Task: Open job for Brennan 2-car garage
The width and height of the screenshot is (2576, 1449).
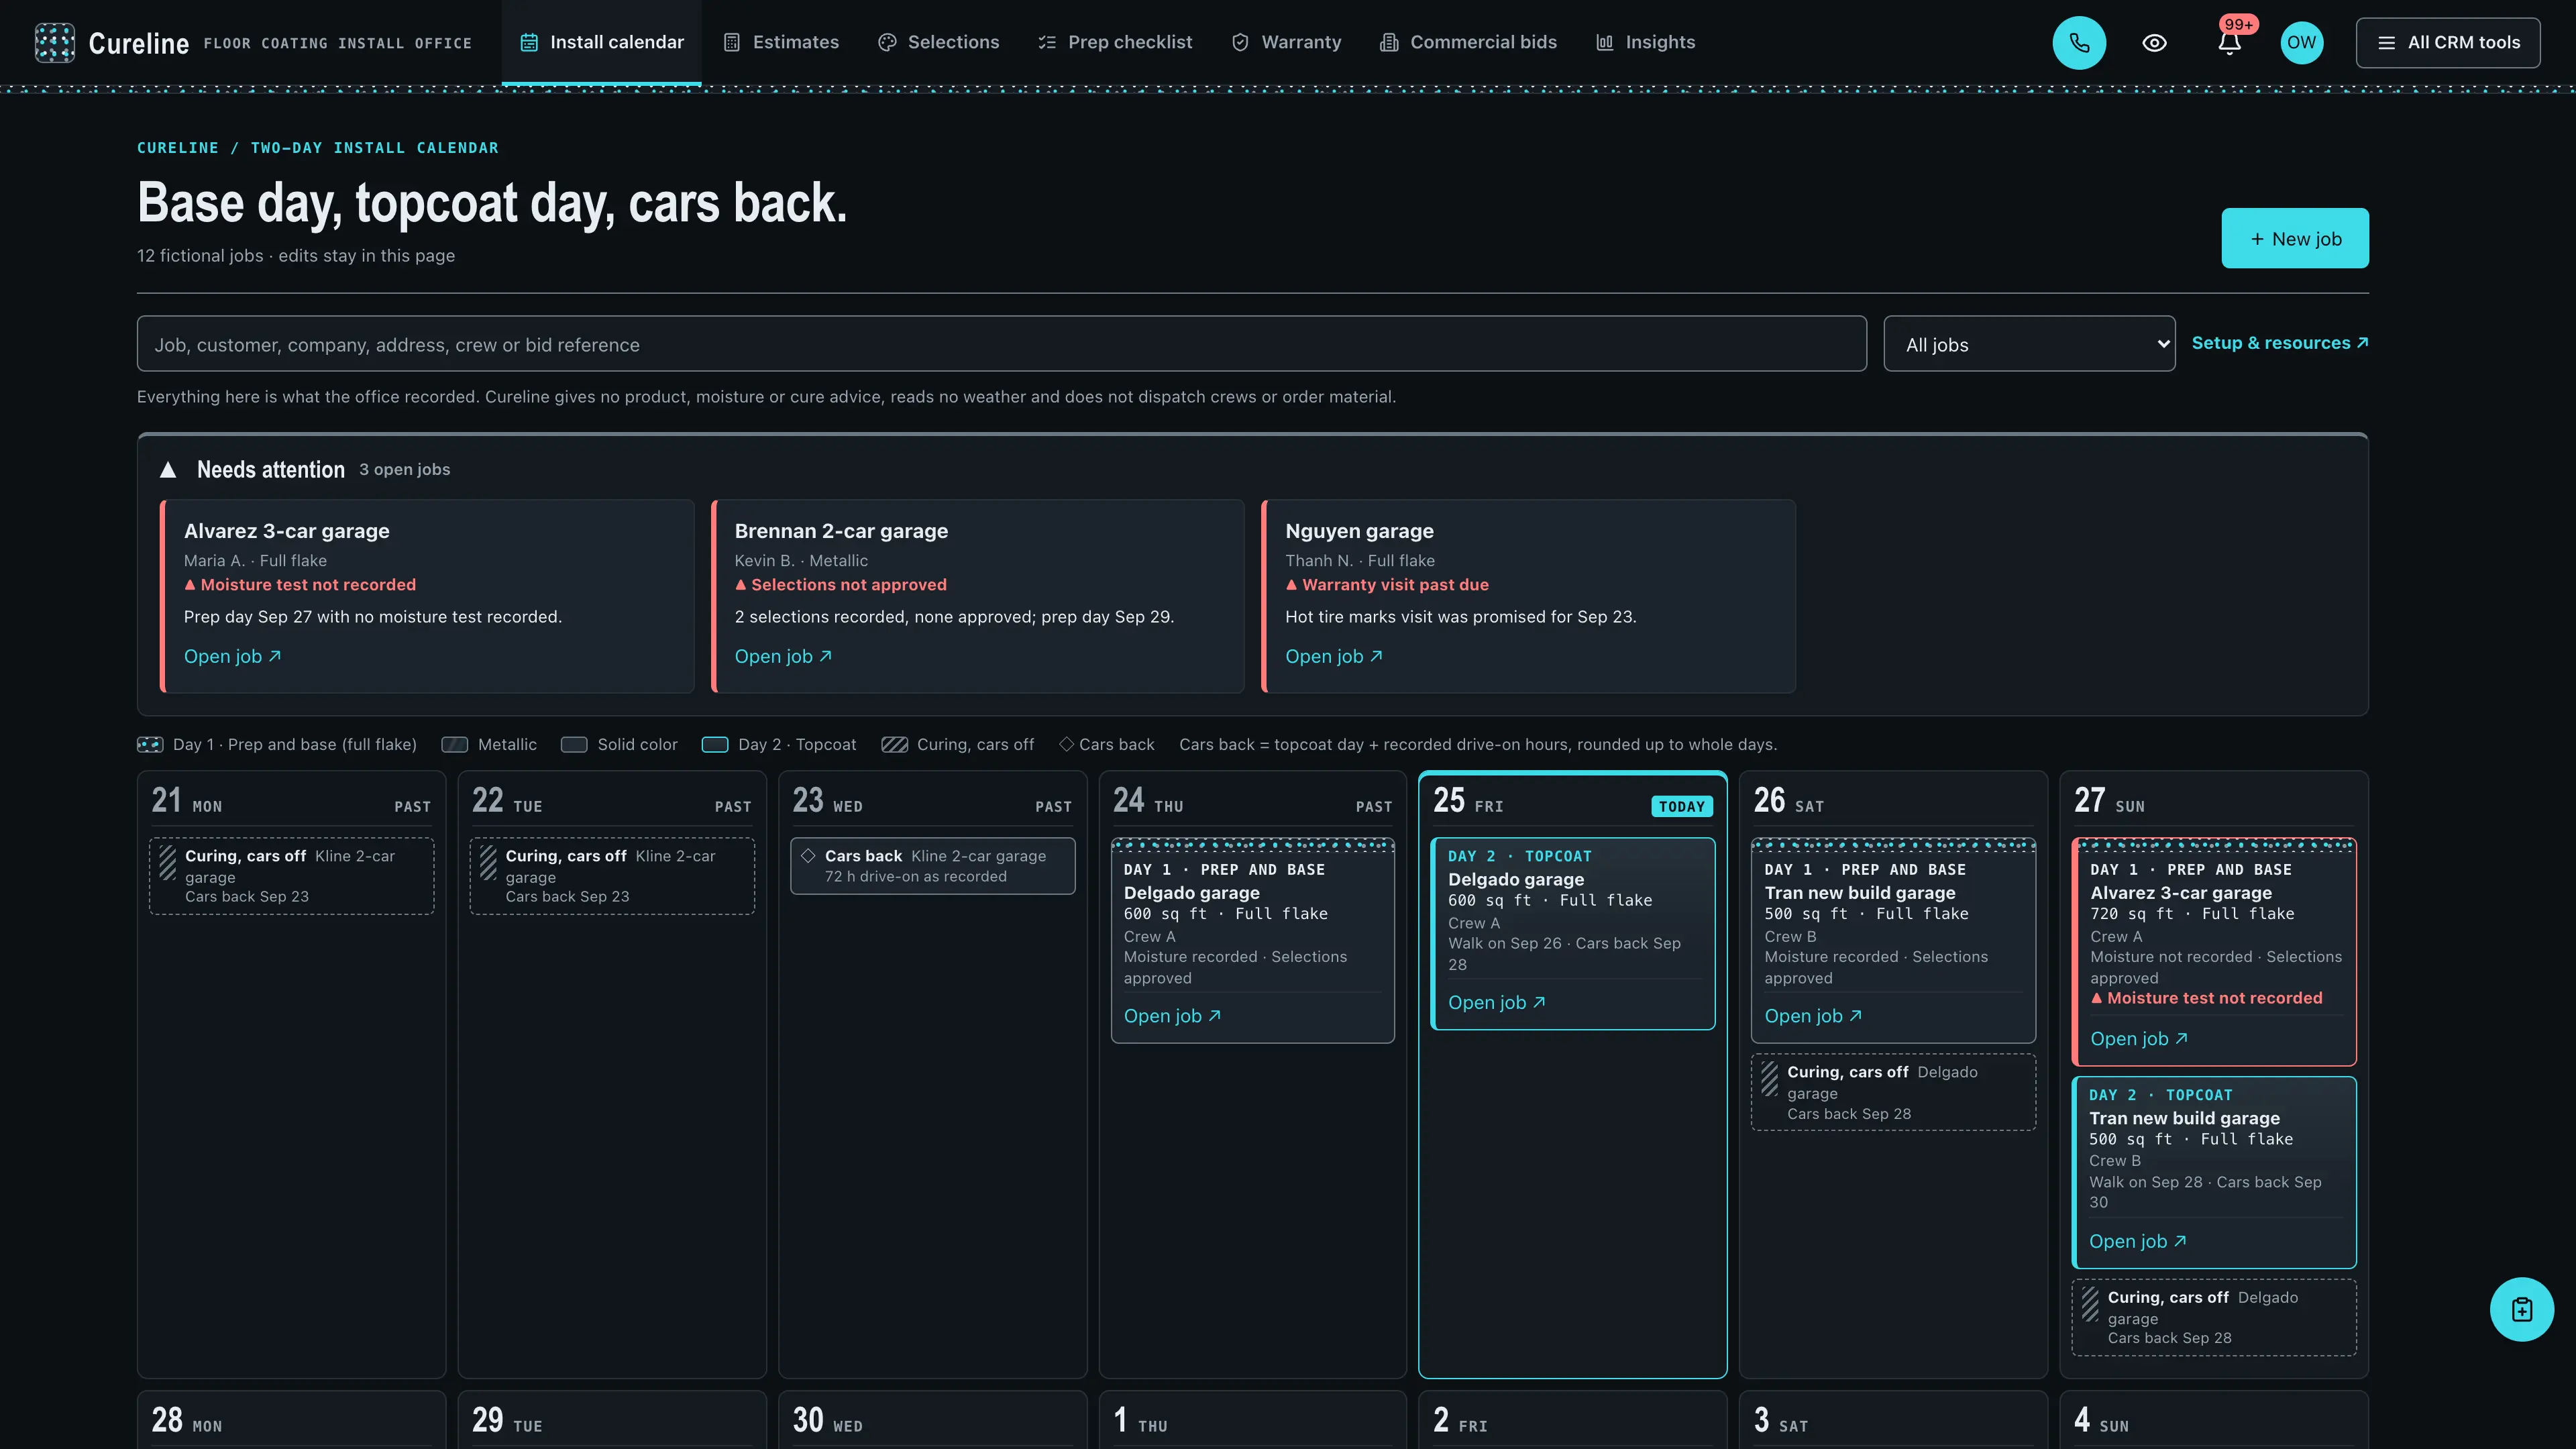Action: pos(783,656)
